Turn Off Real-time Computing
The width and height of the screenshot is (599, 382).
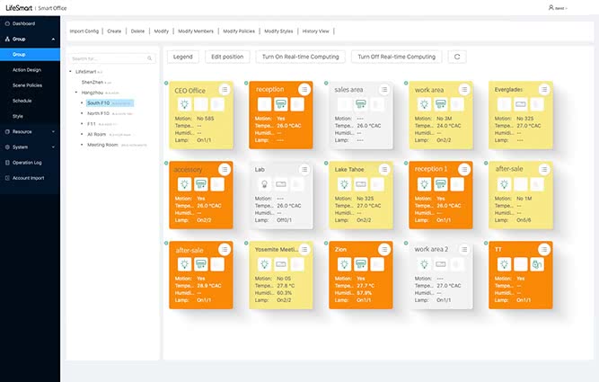pos(397,57)
